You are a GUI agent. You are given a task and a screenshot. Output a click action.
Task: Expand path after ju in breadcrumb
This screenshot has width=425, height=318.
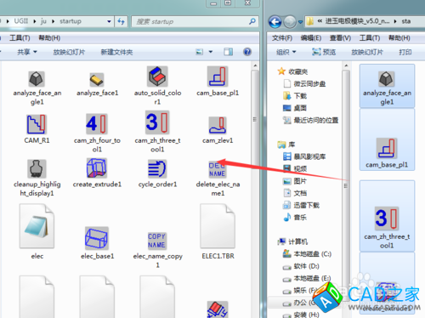53,21
